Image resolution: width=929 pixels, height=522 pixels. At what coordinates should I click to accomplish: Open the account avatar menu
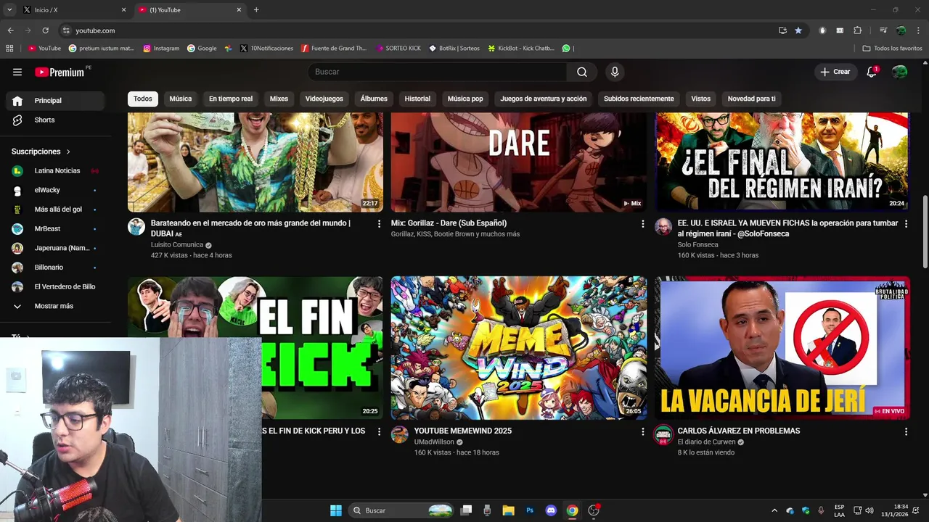coord(899,72)
